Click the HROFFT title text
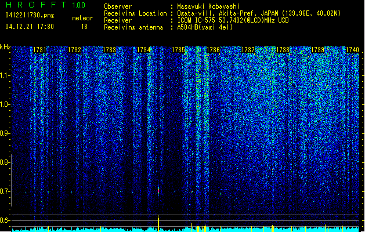The width and height of the screenshot is (365, 232). pyautogui.click(x=36, y=5)
